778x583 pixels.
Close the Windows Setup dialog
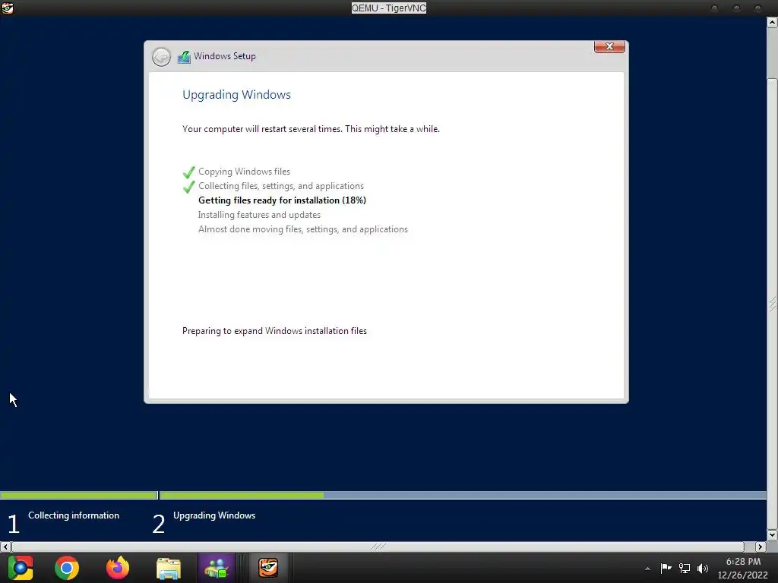609,46
